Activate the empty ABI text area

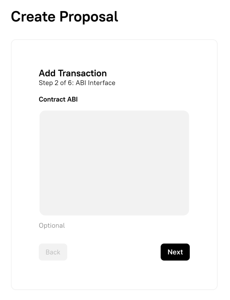(114, 163)
